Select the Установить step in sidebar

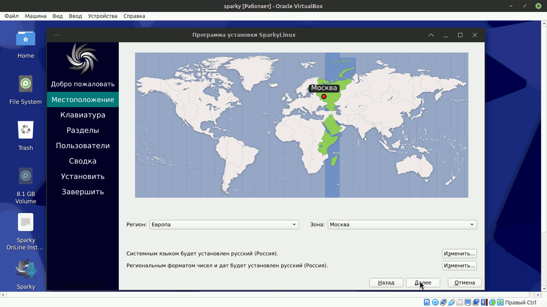tap(83, 176)
